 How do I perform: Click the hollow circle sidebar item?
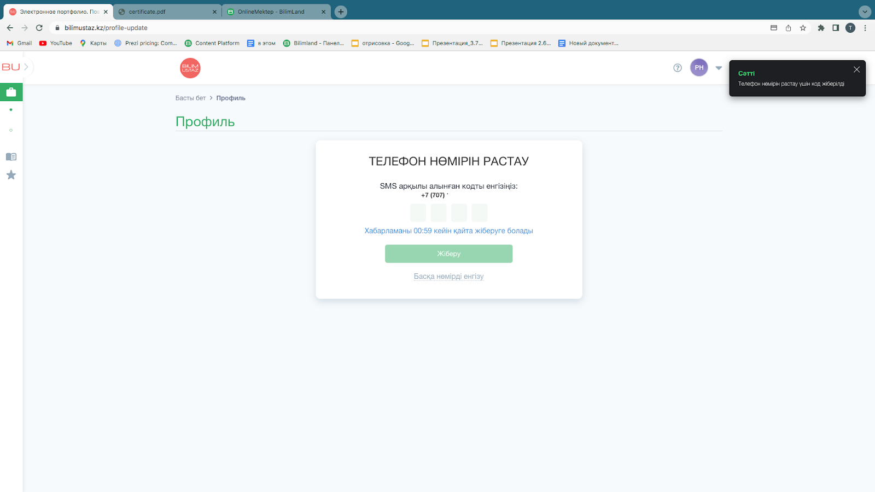11,130
